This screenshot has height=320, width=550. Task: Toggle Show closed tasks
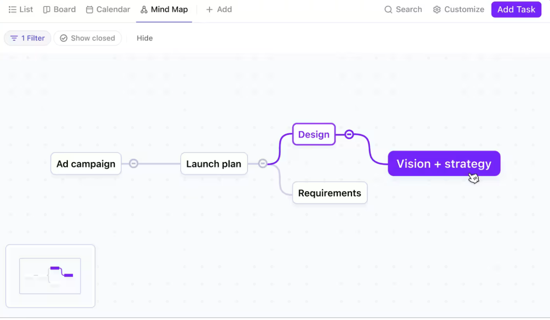[87, 38]
